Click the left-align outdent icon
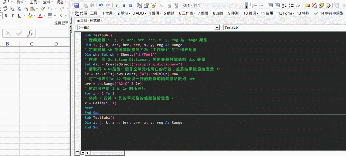The height and width of the screenshot is (156, 346). point(277,5)
